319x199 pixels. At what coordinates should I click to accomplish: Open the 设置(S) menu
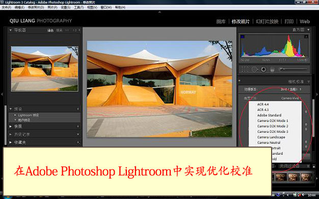click(66, 7)
